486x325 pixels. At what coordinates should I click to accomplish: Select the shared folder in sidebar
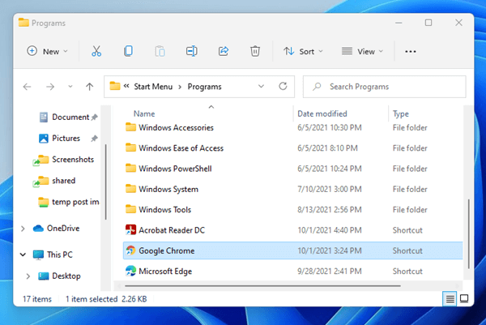coord(63,181)
